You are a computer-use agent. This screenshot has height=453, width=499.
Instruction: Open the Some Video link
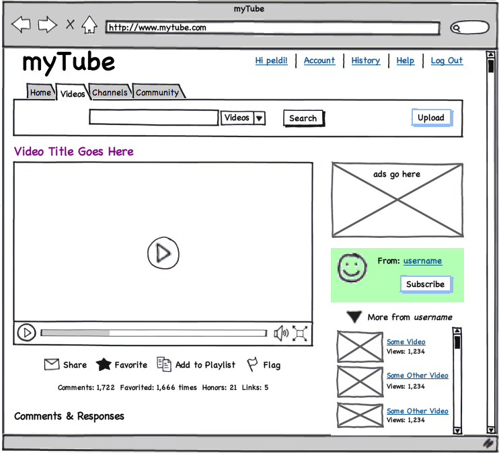[x=406, y=341]
